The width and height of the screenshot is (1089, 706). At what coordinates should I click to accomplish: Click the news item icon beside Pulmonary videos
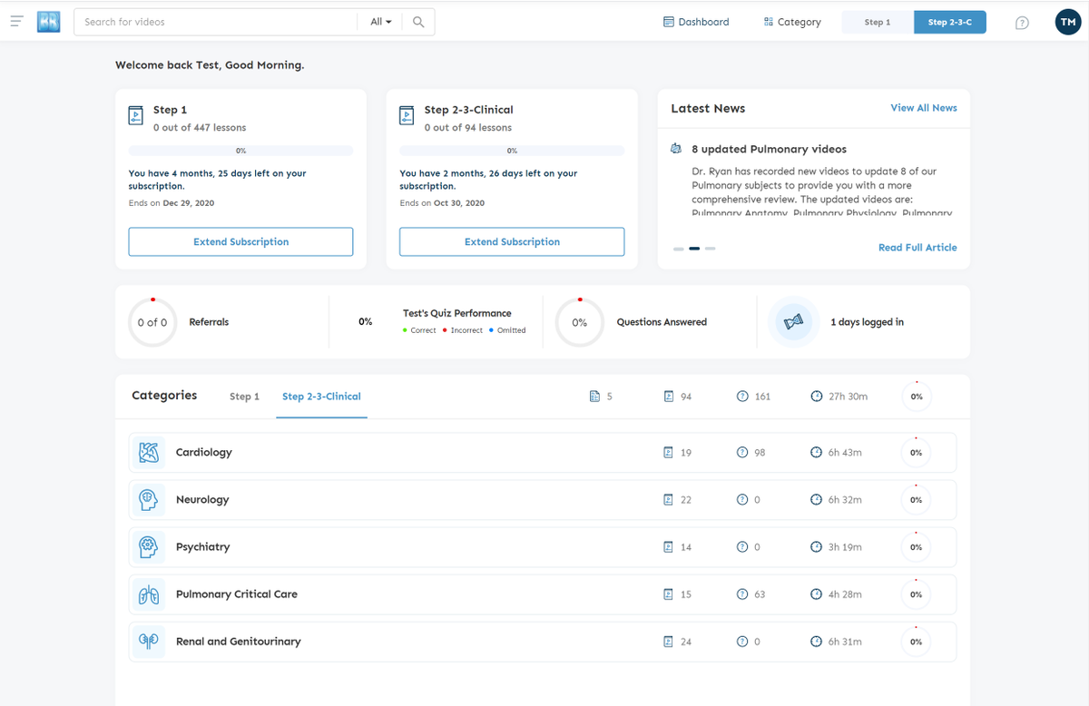click(676, 149)
